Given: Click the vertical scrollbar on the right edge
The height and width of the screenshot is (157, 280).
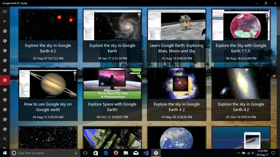Looking at the screenshot, I should (x=278, y=78).
